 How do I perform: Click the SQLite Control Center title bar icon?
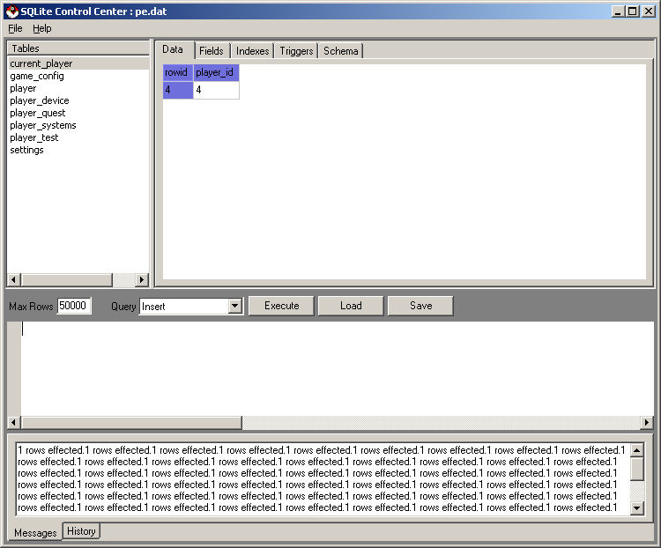[11, 11]
